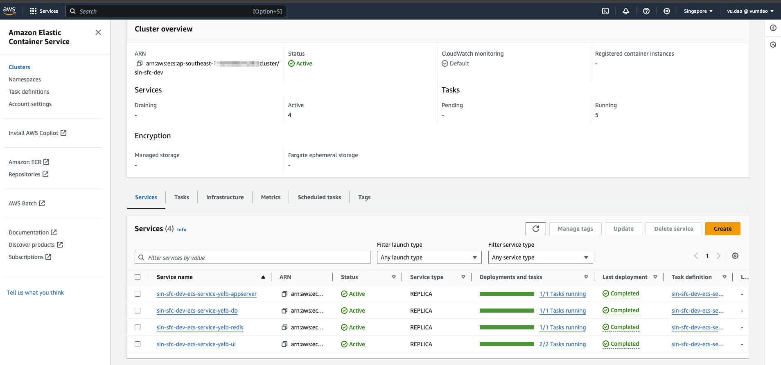Image resolution: width=781 pixels, height=365 pixels.
Task: Refresh the services list
Action: click(x=536, y=229)
